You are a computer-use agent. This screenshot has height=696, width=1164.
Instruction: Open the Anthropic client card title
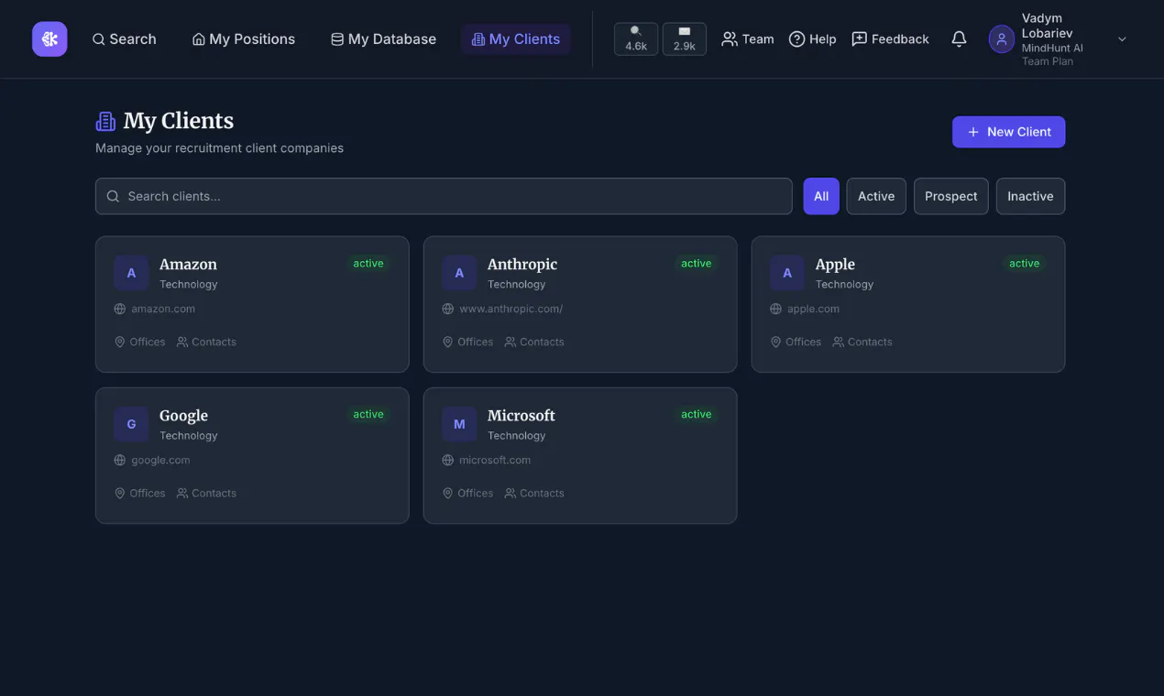click(x=522, y=265)
